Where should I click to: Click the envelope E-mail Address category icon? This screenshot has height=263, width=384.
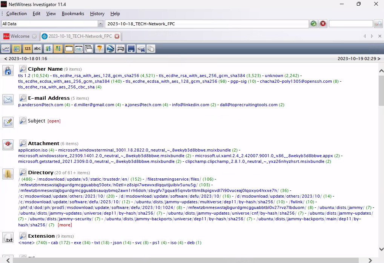tap(8, 100)
